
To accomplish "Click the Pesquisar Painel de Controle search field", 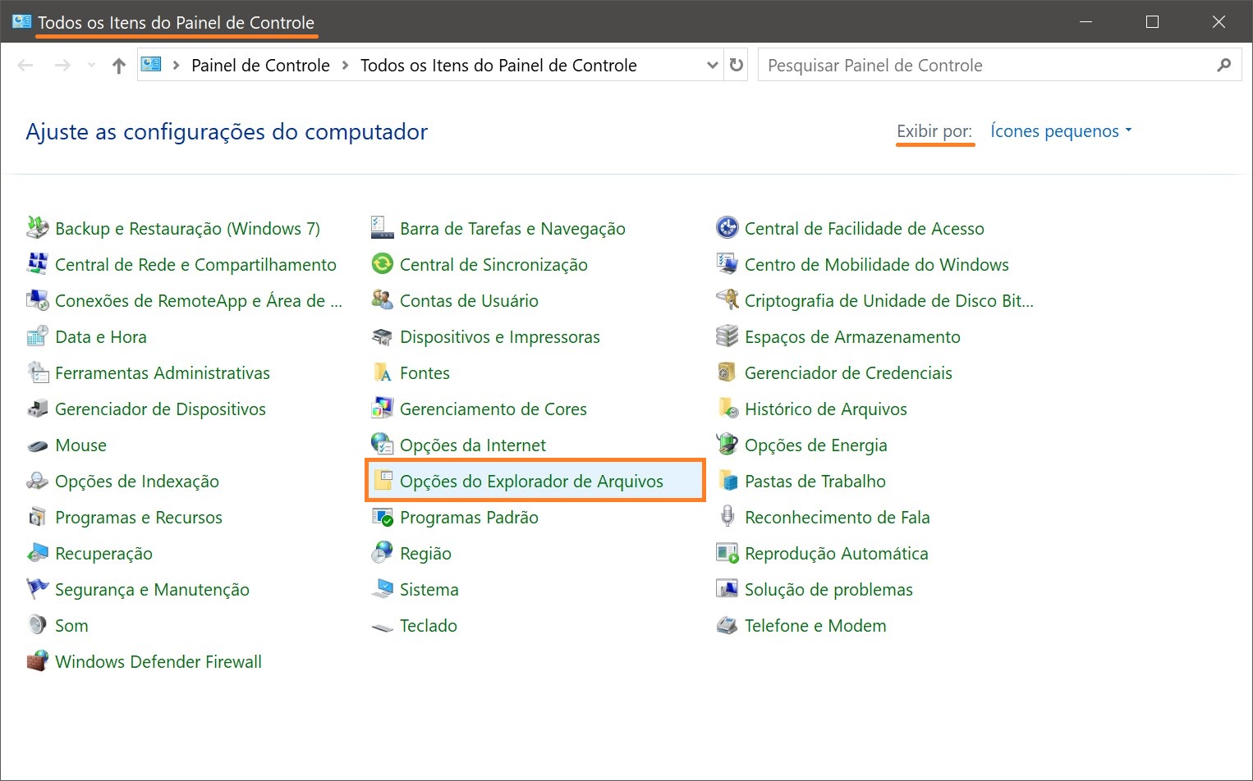I will [x=985, y=66].
